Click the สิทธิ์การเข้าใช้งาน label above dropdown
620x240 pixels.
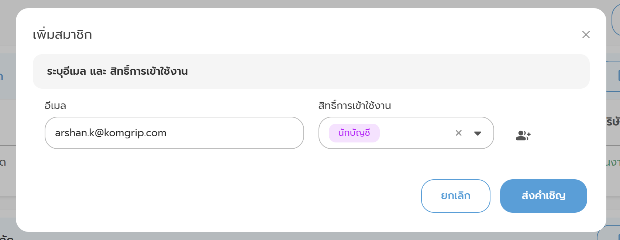354,106
